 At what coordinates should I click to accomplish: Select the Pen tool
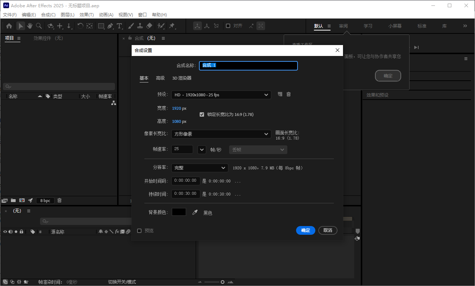tap(110, 26)
